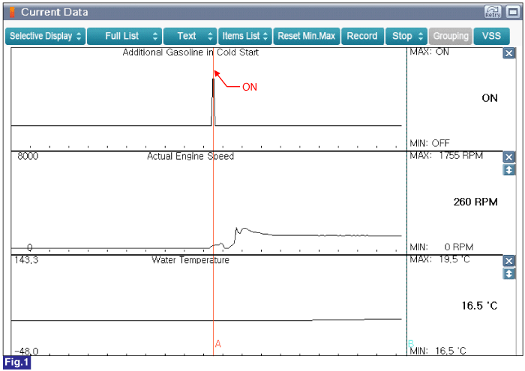Adjust scale of Actual Engine Speed graph
This screenshot has height=371, width=525.
[508, 170]
